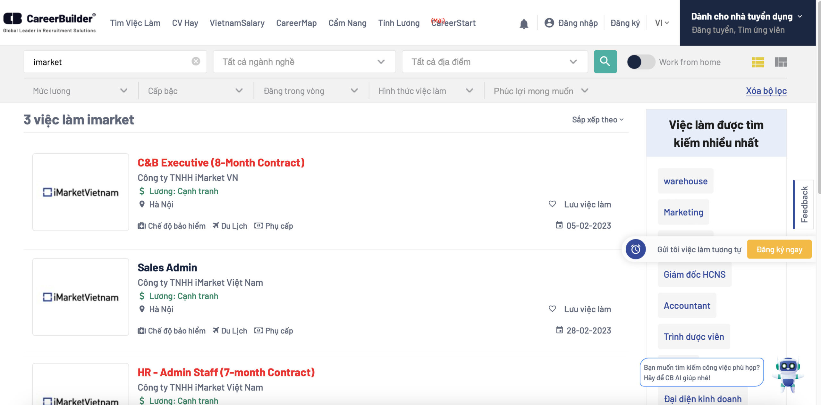Open the Sắp xếp theo sort dropdown

pyautogui.click(x=598, y=120)
